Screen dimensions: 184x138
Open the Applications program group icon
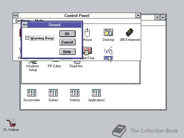97,93
